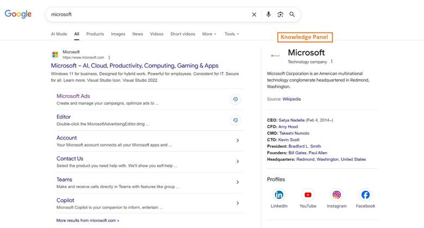
Task: Expand the More search filters dropdown
Action: [x=209, y=34]
